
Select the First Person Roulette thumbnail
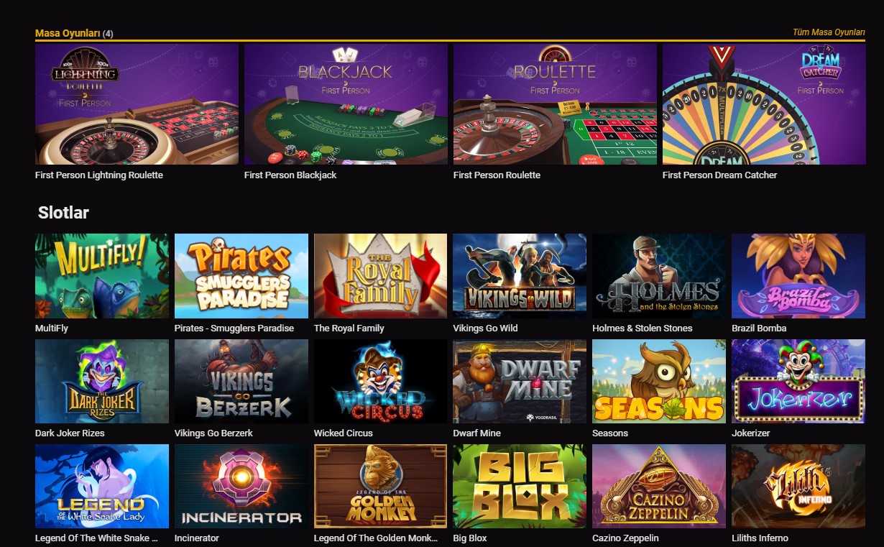(x=555, y=104)
